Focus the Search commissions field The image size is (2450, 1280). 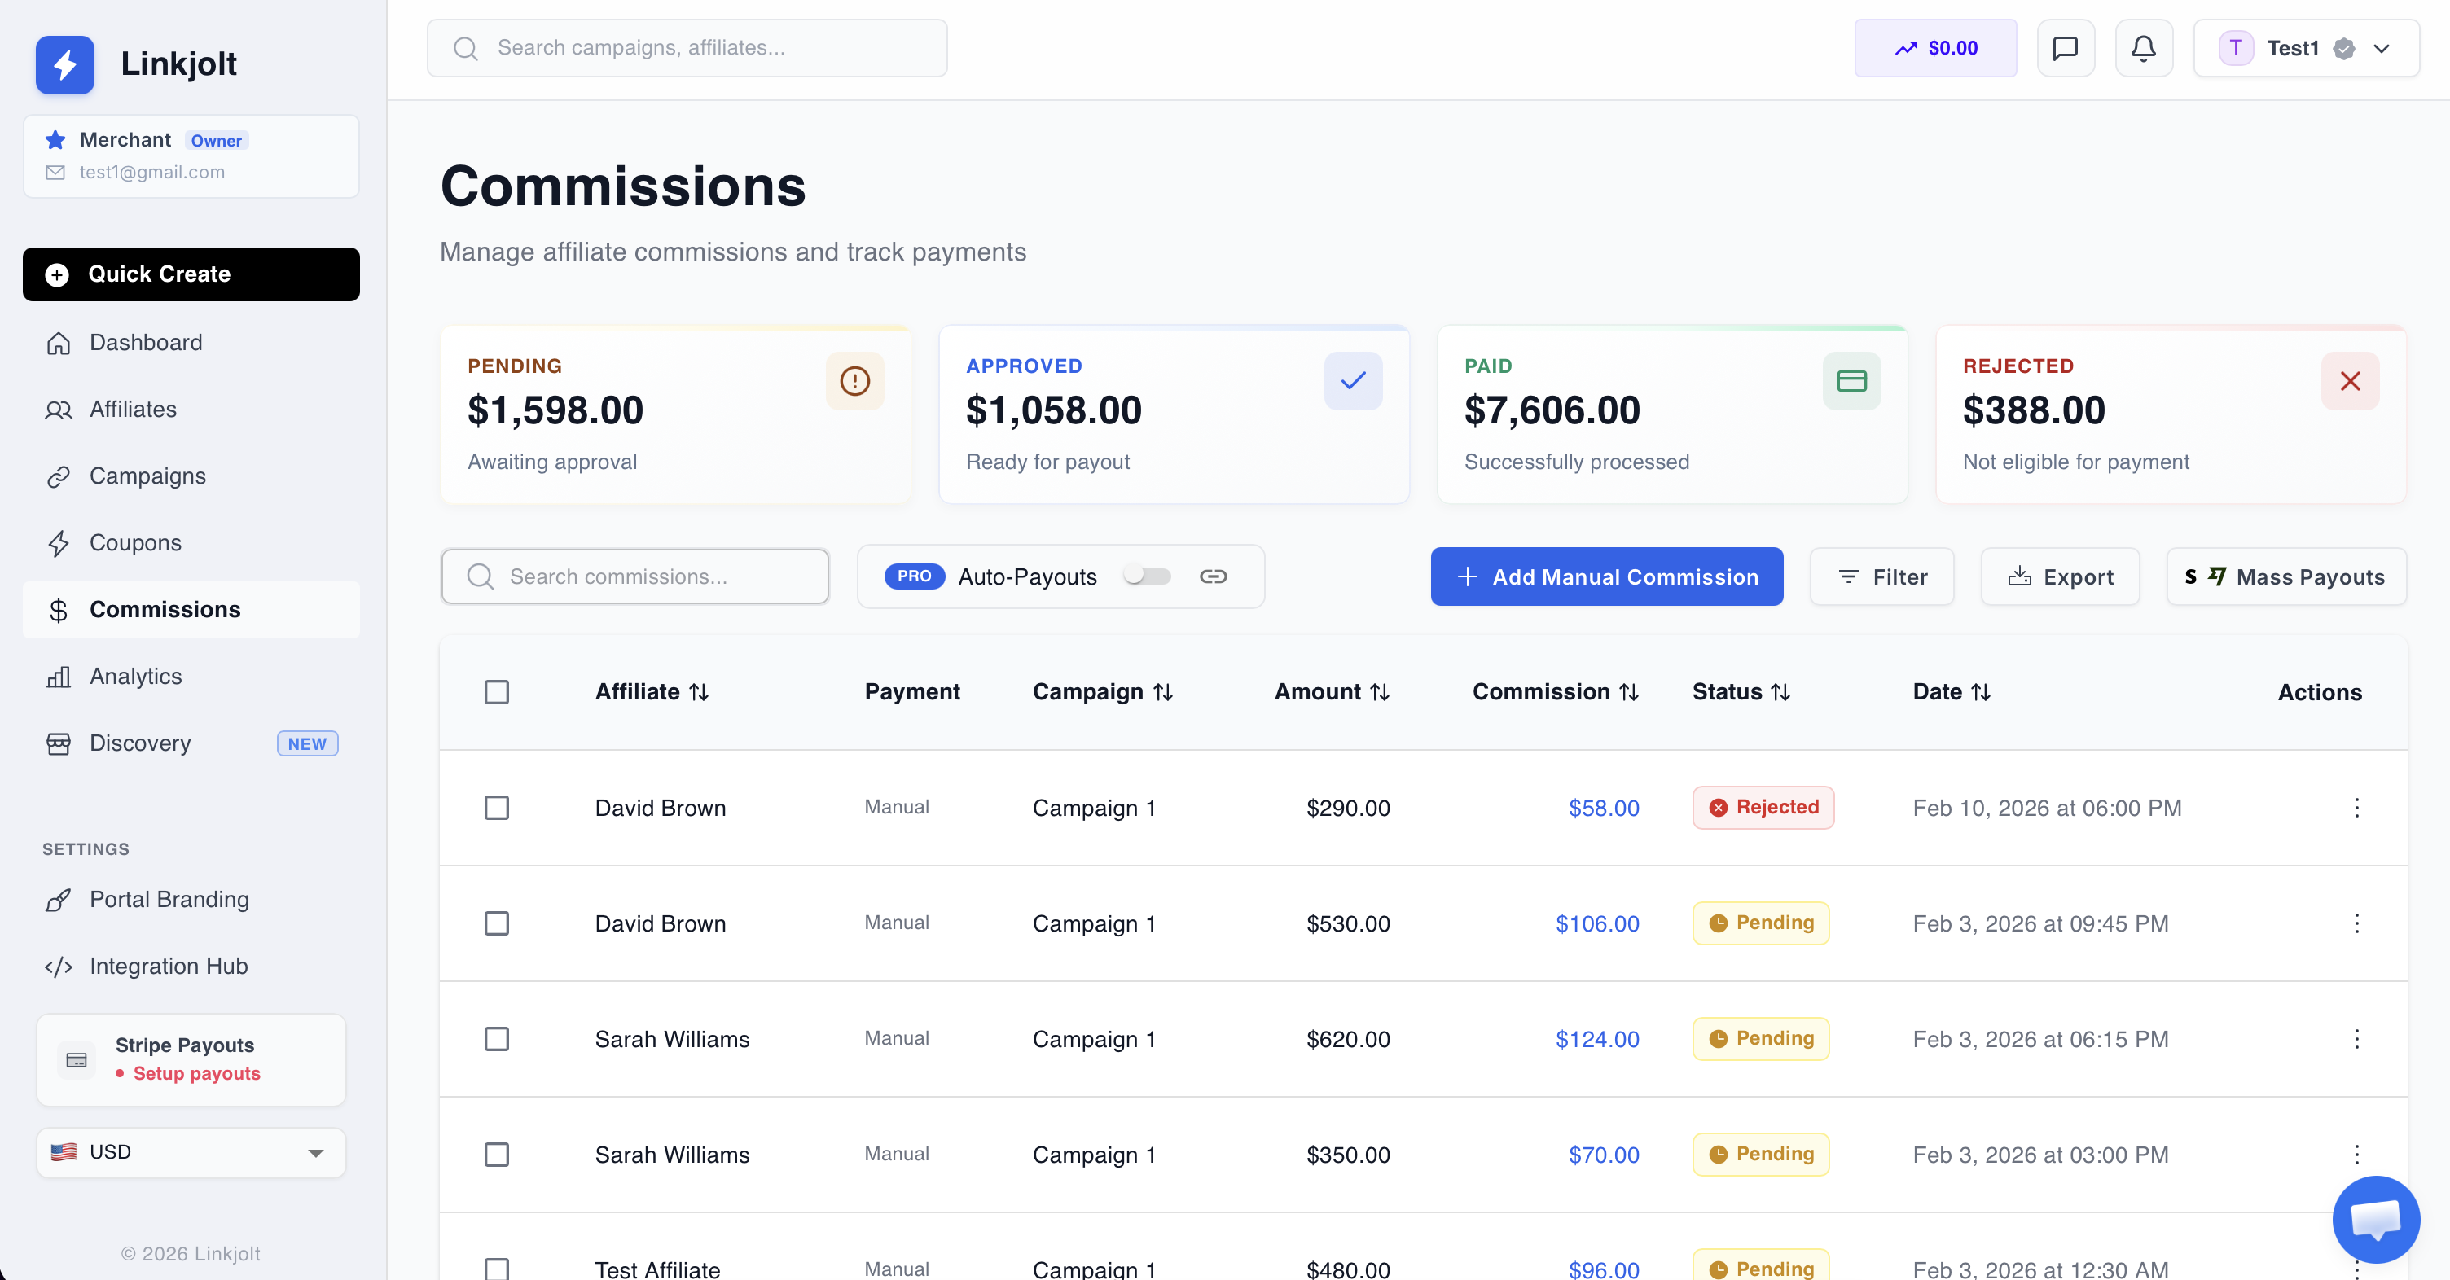pos(634,576)
